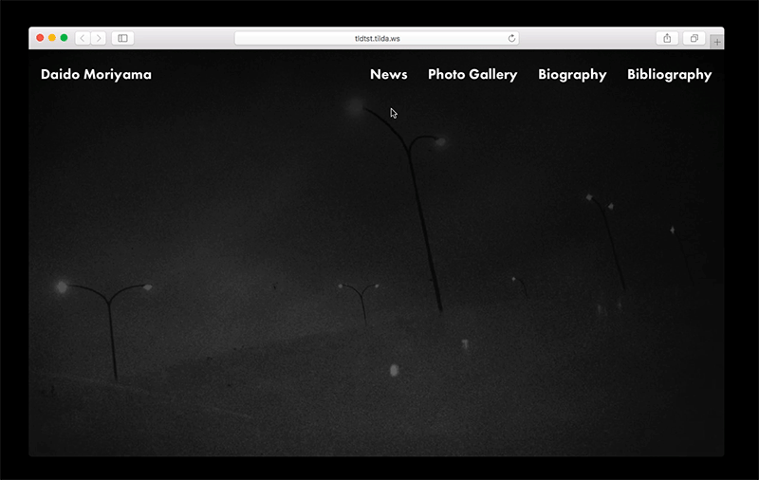The image size is (759, 480).
Task: Show all tabs overview icon
Action: click(x=694, y=38)
